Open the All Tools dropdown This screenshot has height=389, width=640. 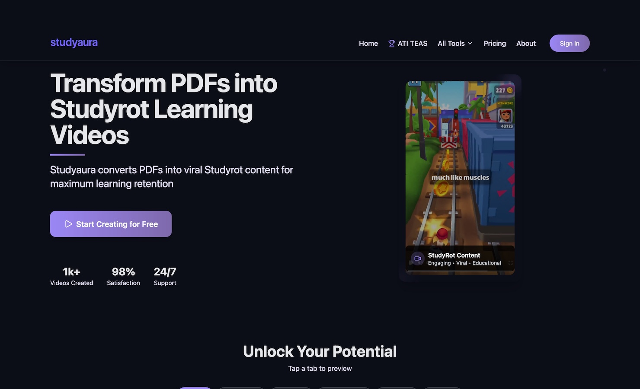[x=454, y=43]
